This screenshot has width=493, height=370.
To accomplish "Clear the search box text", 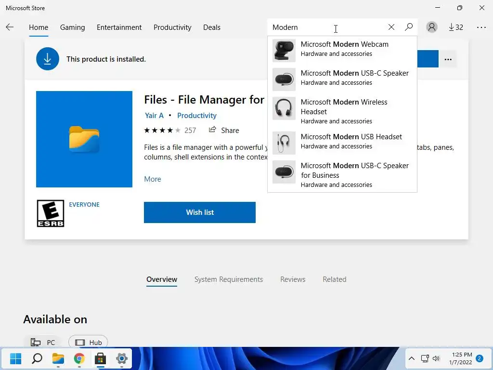I will [x=391, y=27].
